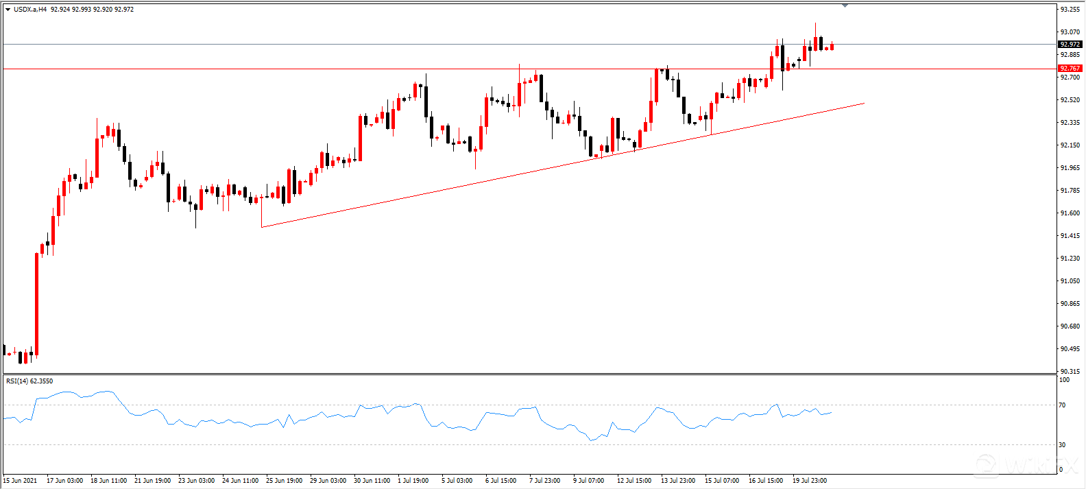Click the RSI 30 level scale label
This screenshot has width=1086, height=489.
pos(1062,445)
